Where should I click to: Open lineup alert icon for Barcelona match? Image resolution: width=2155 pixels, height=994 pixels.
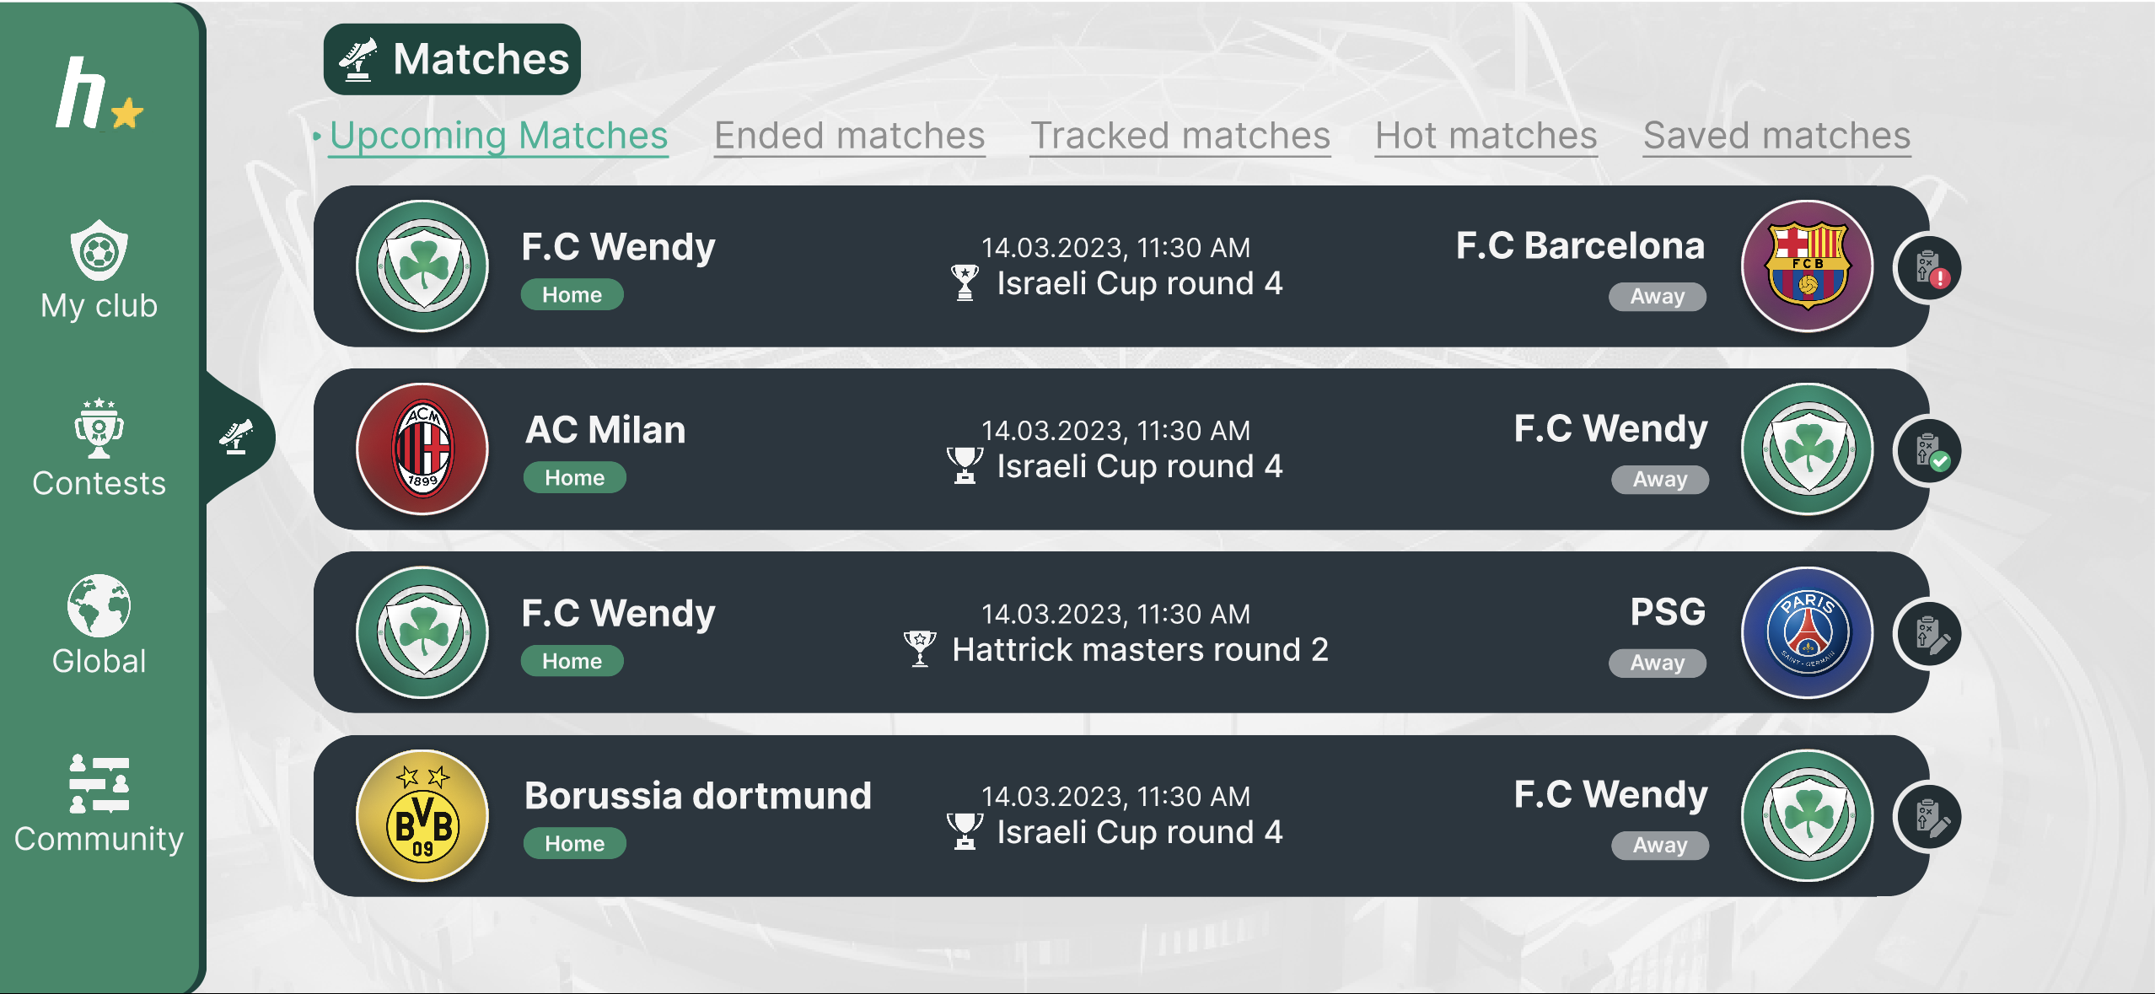coord(1928,269)
